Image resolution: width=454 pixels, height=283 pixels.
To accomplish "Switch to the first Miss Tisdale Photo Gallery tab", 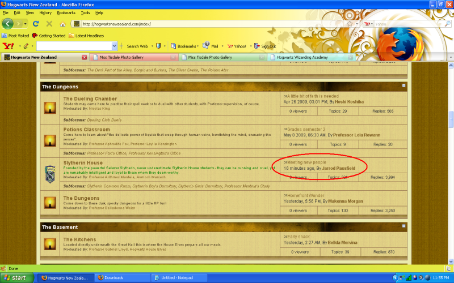I will coord(134,57).
